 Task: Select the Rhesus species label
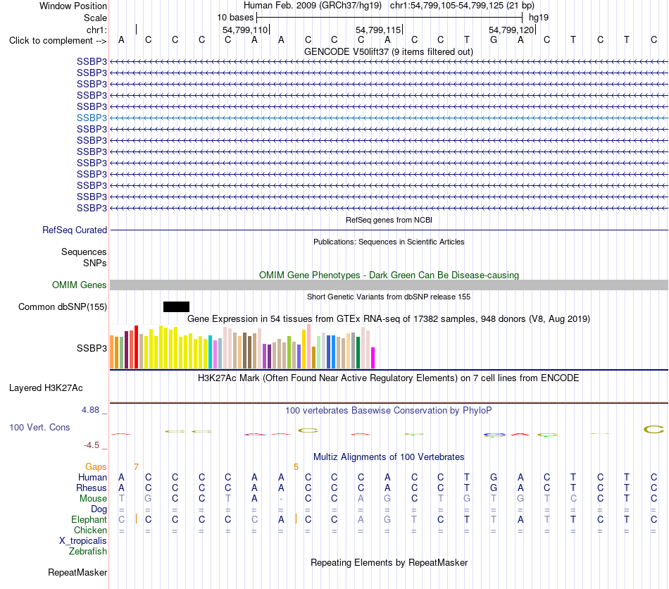click(x=92, y=488)
